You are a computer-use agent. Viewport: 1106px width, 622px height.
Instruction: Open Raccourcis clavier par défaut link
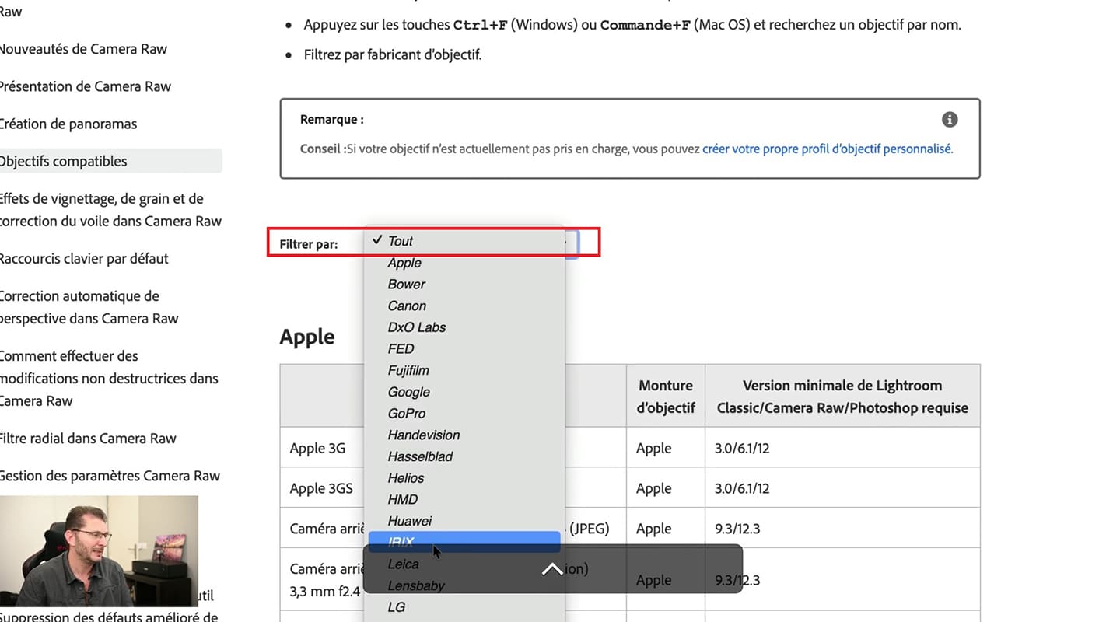pyautogui.click(x=84, y=258)
